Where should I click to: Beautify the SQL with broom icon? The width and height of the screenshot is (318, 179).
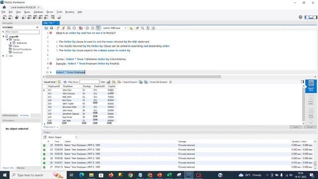click(137, 28)
